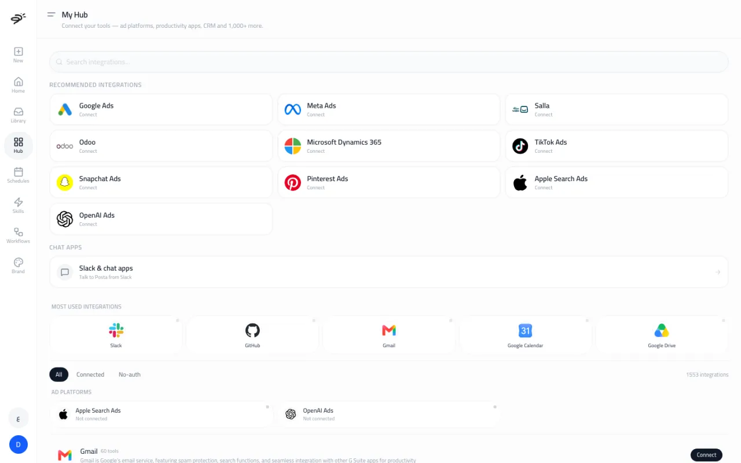Click the Gmail envelope icon in list
Viewport: 741px width, 463px height.
pos(65,455)
